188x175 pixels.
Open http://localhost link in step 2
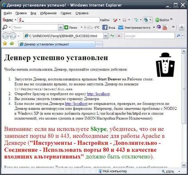pyautogui.click(x=98, y=94)
